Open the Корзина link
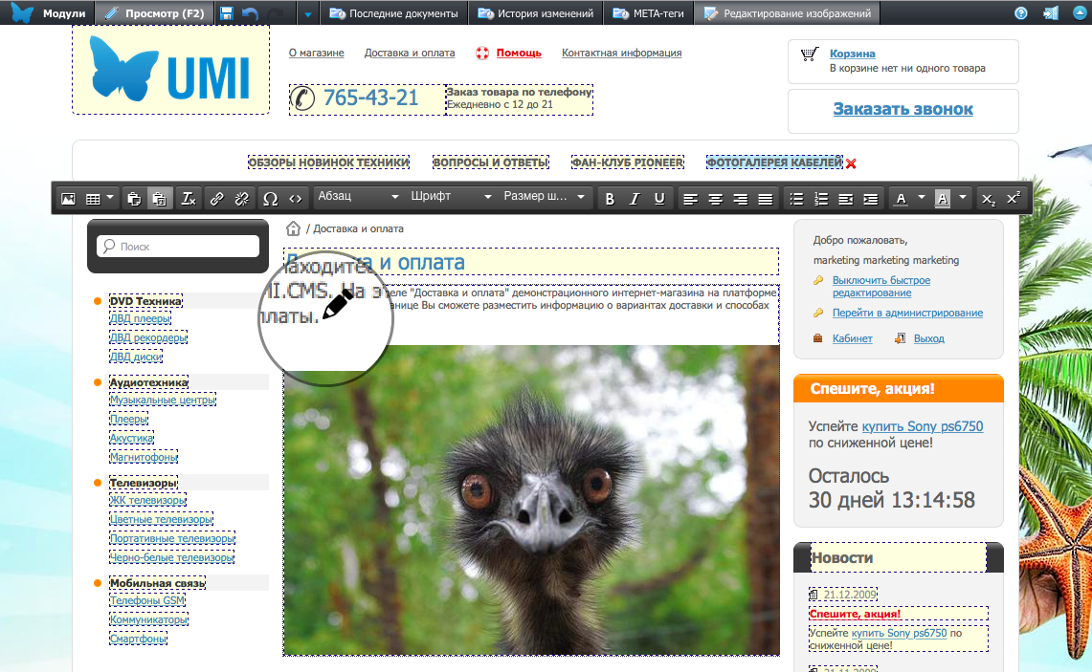The width and height of the screenshot is (1092, 672). (x=853, y=54)
